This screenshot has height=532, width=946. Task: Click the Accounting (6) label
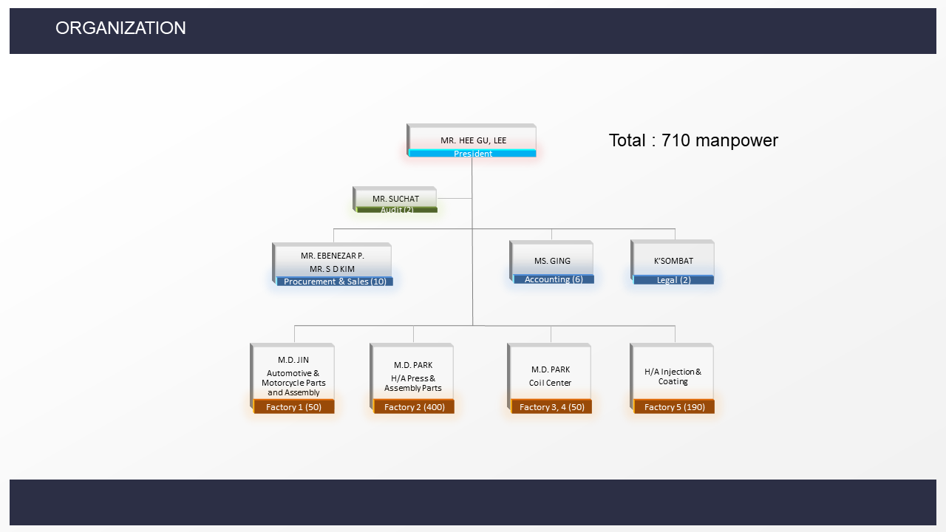coord(554,279)
